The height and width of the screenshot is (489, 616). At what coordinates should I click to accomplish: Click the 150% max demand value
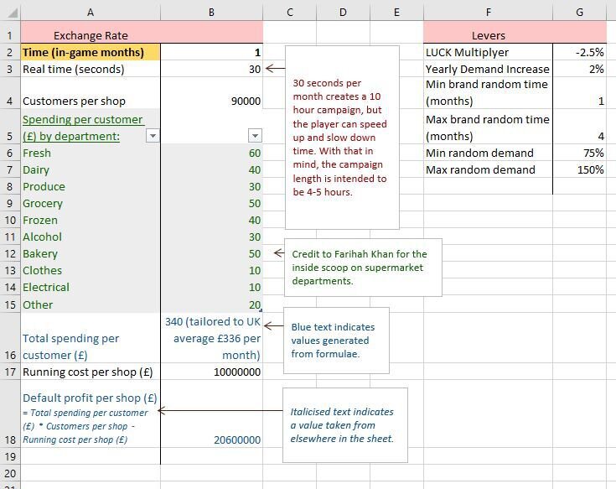coord(579,169)
